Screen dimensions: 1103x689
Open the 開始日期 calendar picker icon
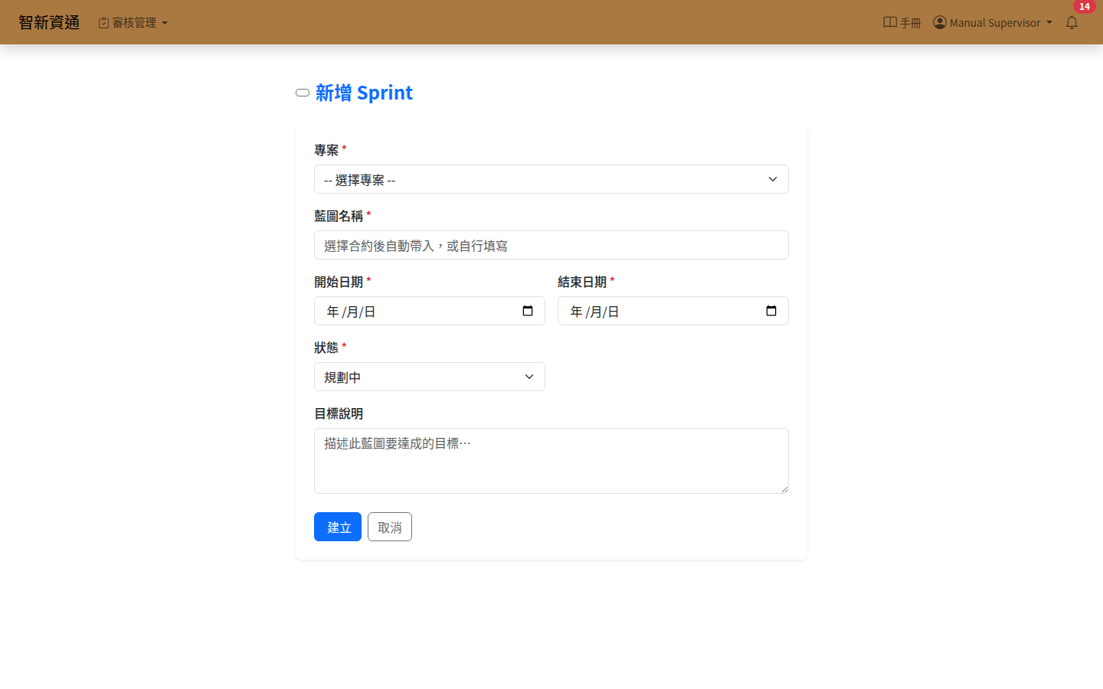[528, 311]
